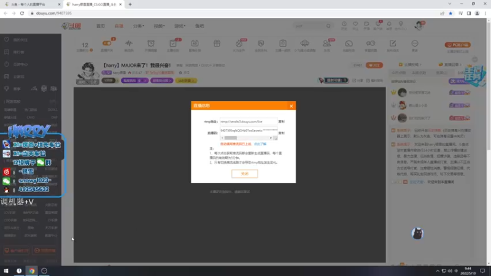Image resolution: width=491 pixels, height=276 pixels.
Task: Open the mouse-icon 页游中心 item in the left sidebar
Action: [x=16, y=64]
